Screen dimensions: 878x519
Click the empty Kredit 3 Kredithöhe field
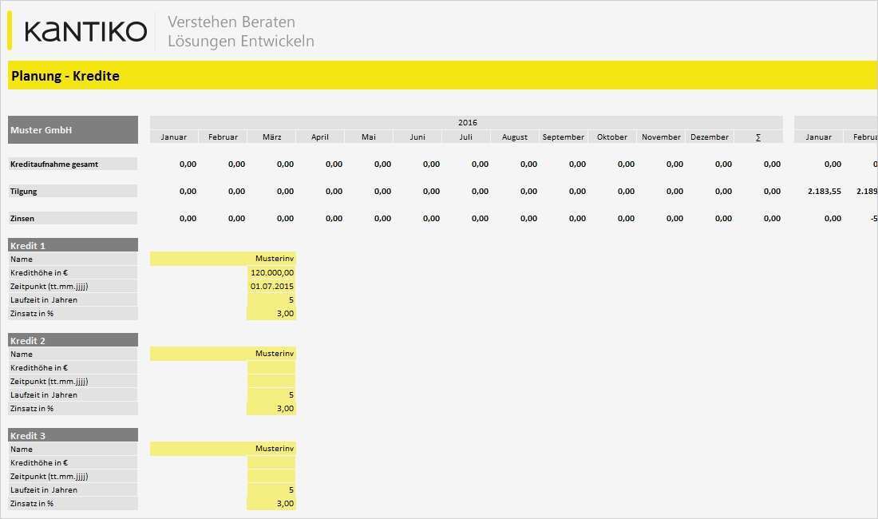tap(271, 463)
